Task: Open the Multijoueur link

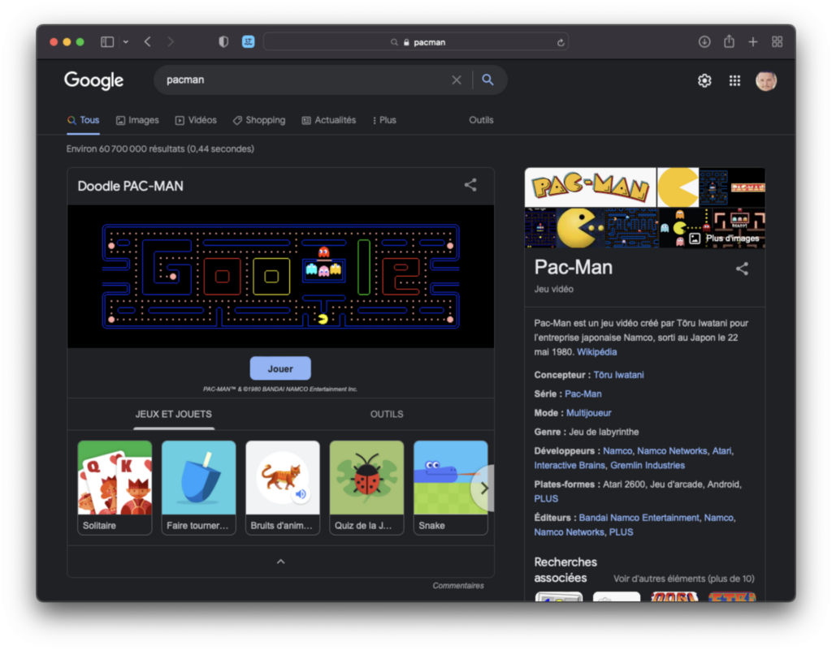Action: point(588,413)
